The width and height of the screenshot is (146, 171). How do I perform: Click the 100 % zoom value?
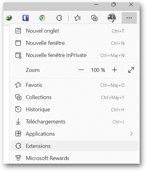point(98,70)
